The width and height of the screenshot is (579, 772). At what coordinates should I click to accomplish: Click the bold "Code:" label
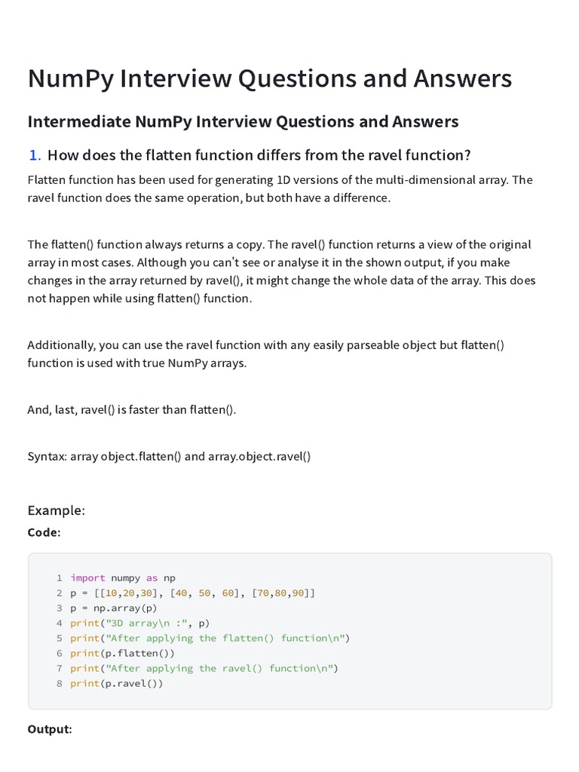click(x=44, y=532)
